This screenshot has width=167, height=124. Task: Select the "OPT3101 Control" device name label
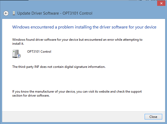tap(39, 52)
